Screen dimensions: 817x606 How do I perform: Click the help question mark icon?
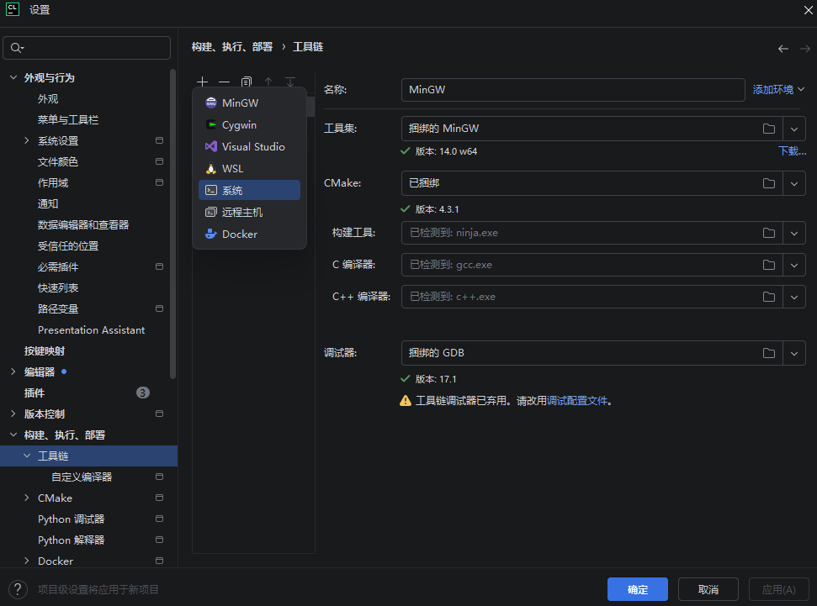(x=18, y=589)
